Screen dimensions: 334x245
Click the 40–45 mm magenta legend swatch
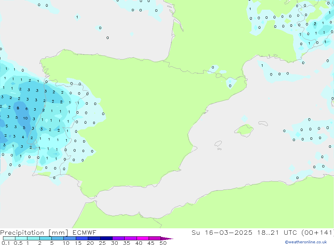click(x=143, y=238)
